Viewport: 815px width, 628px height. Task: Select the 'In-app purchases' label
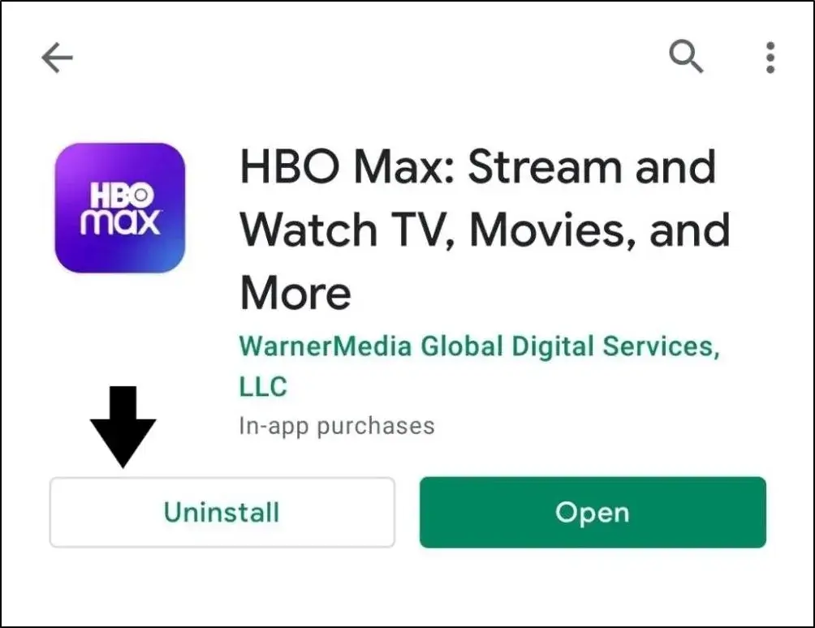pos(337,426)
